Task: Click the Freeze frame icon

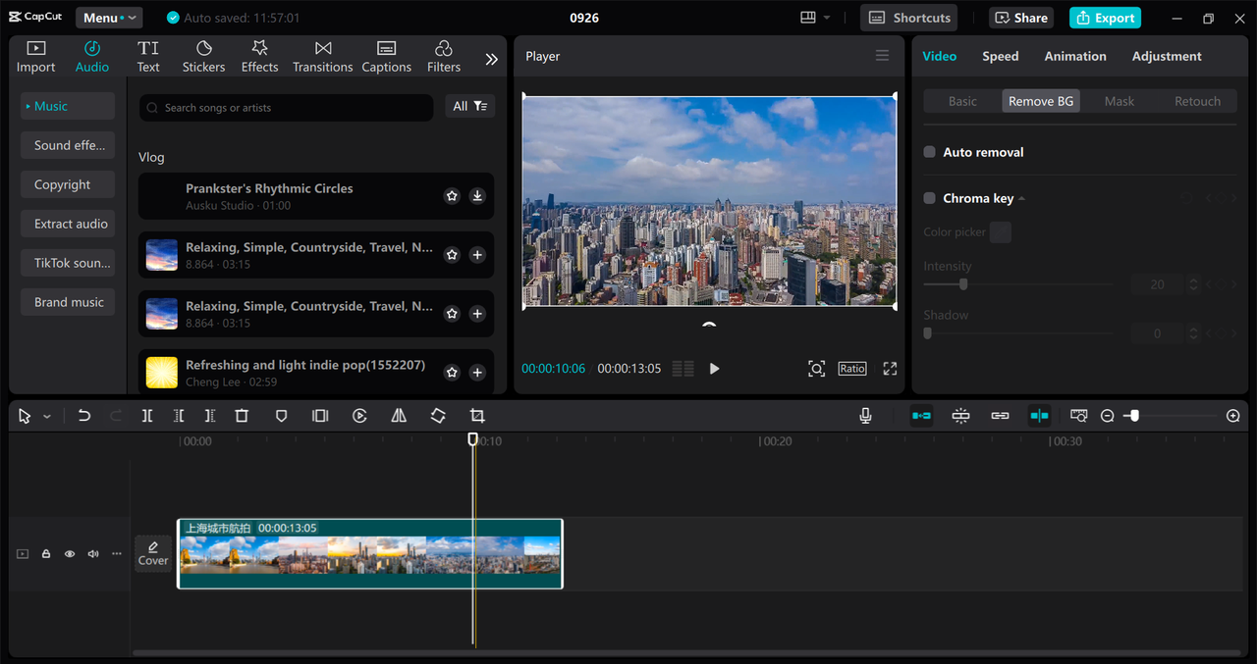Action: [320, 416]
